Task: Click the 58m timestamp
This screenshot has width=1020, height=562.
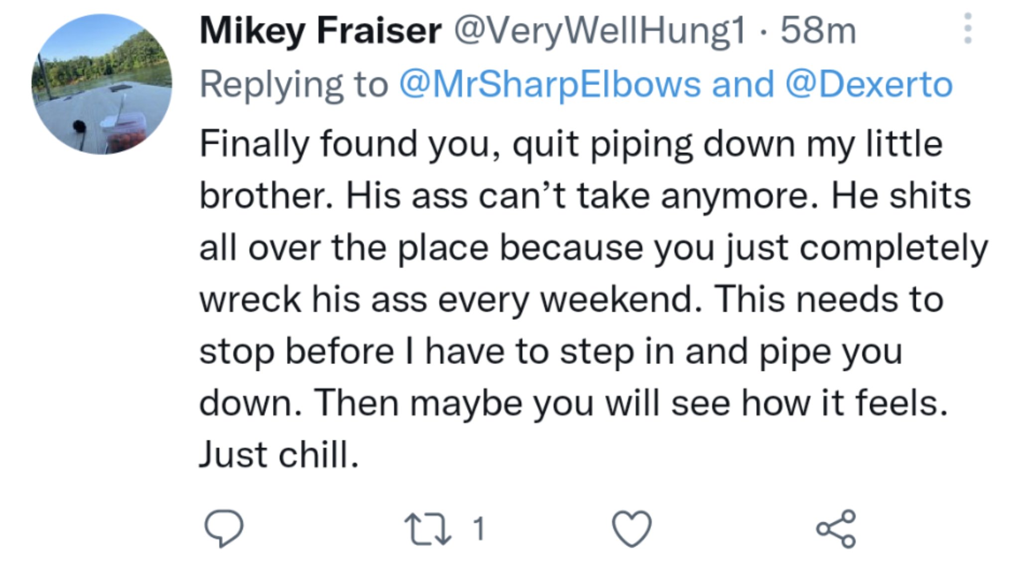Action: (818, 31)
